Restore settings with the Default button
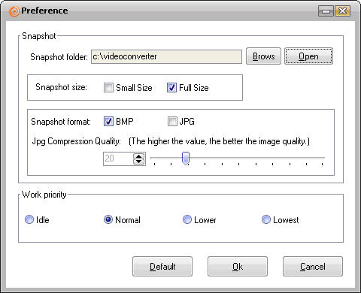This screenshot has height=293, width=361. [162, 267]
